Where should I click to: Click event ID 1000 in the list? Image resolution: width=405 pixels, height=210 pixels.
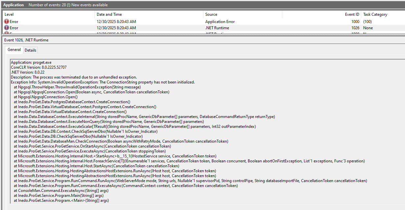pos(355,22)
